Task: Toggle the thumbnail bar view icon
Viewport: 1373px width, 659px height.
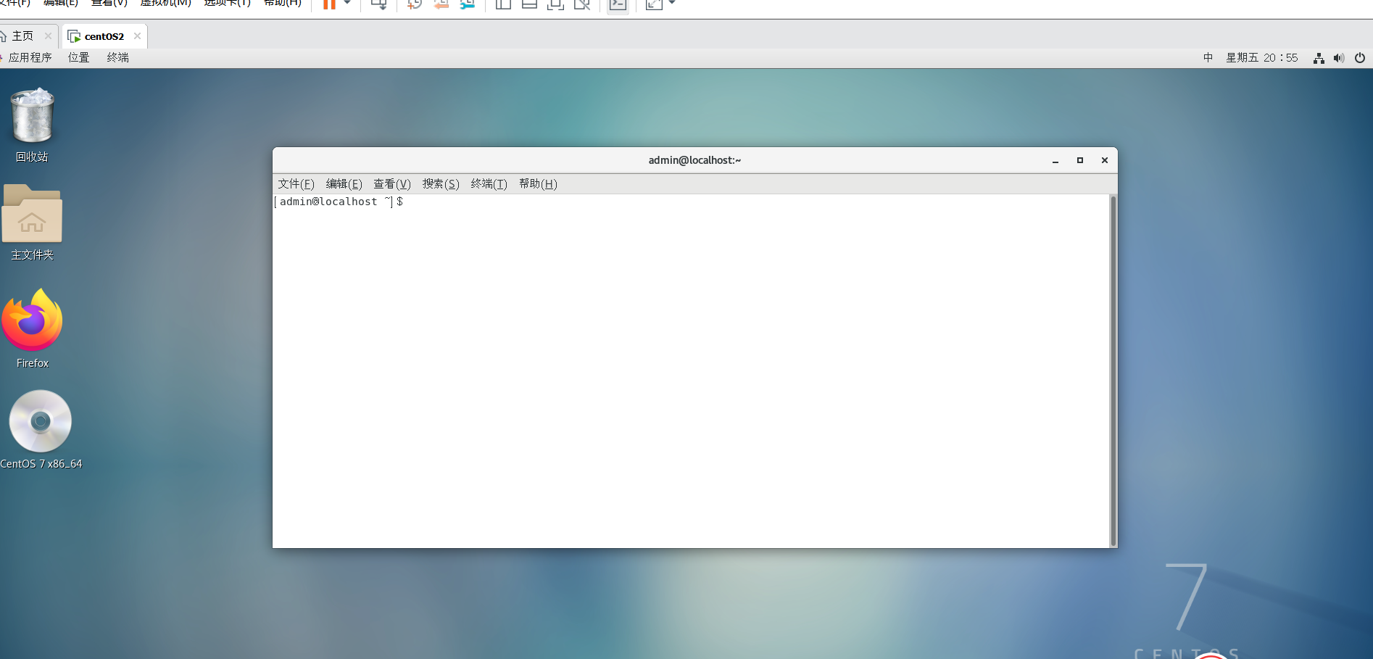Action: coord(529,4)
